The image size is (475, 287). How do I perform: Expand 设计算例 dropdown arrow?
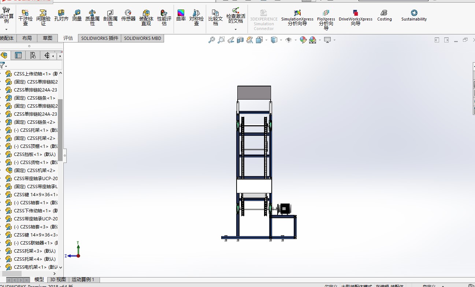click(x=6, y=29)
